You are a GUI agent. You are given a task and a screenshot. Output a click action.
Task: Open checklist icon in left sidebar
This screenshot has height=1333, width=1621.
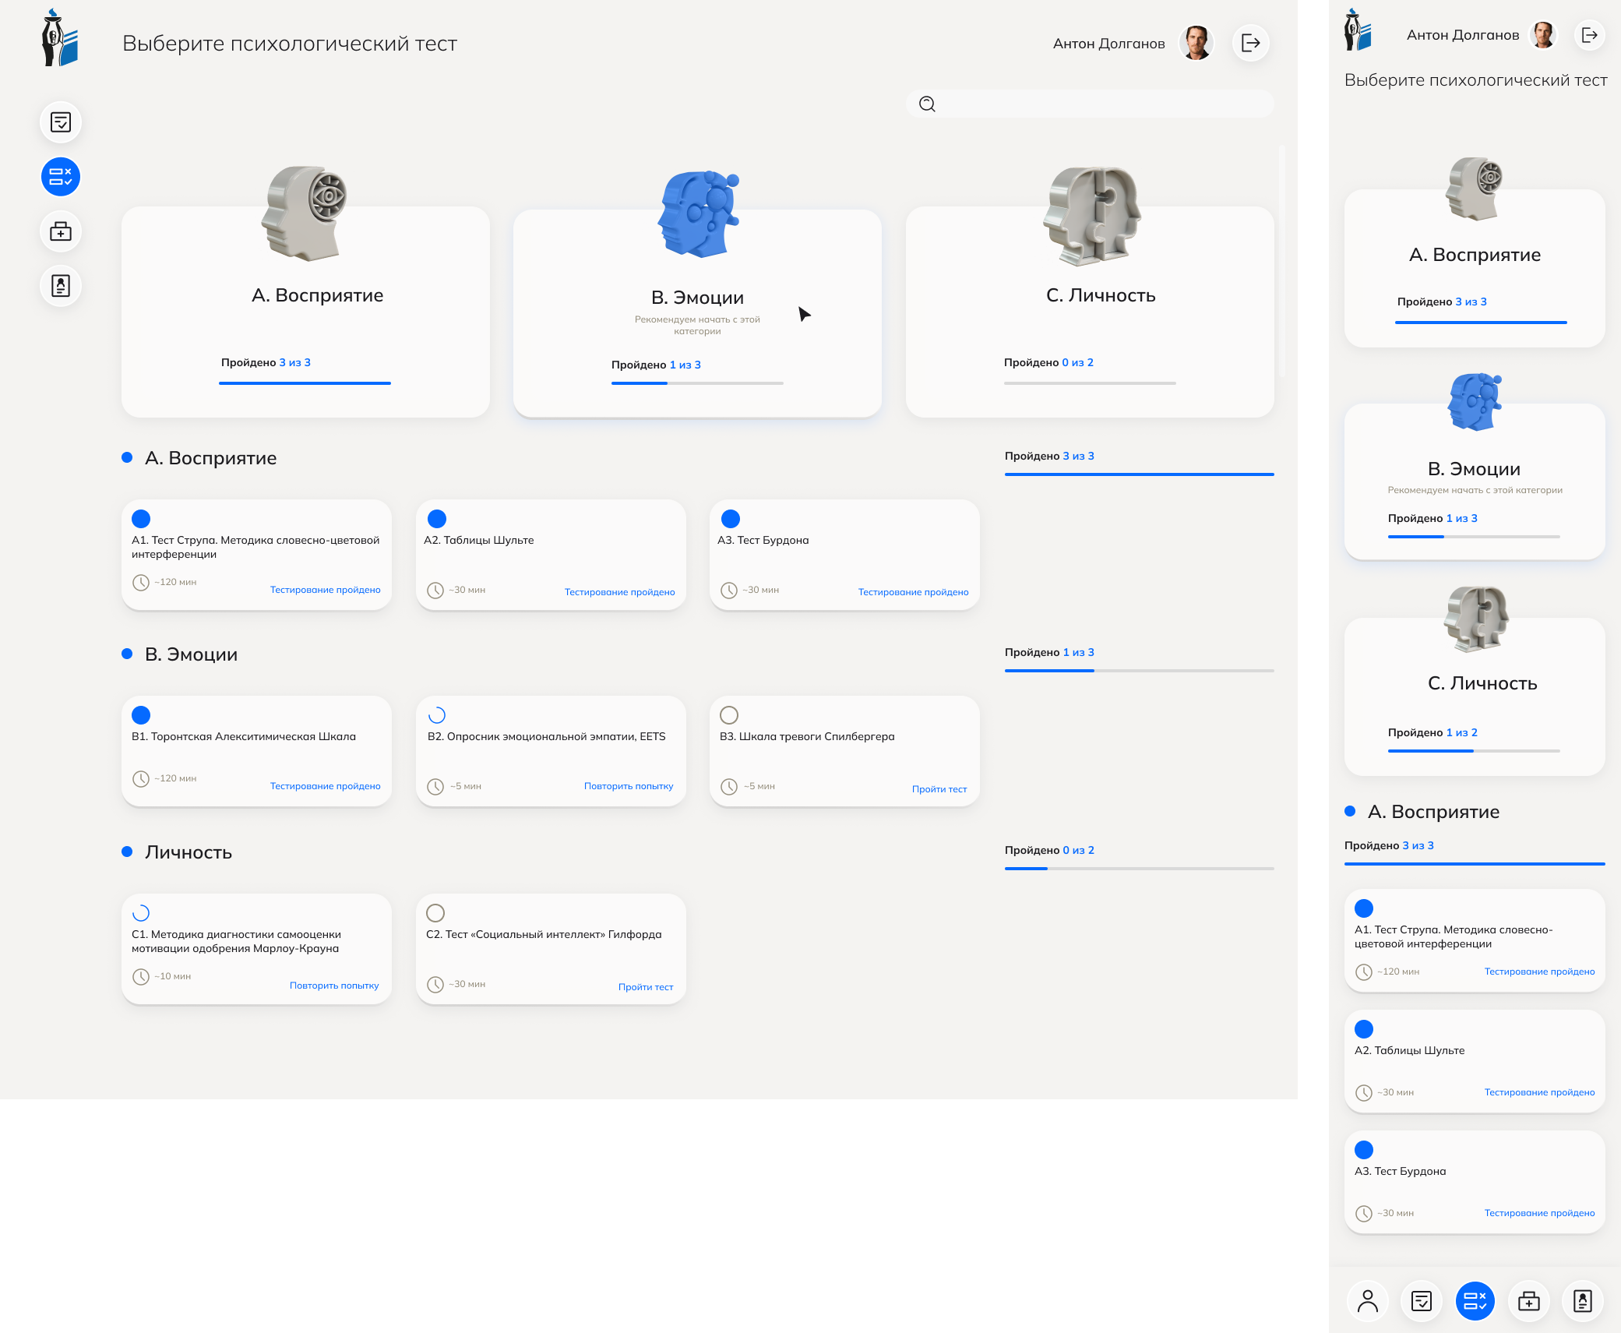coord(61,122)
